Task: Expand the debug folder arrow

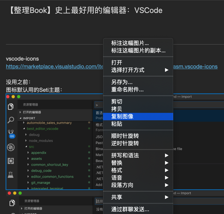Action: click(26, 134)
